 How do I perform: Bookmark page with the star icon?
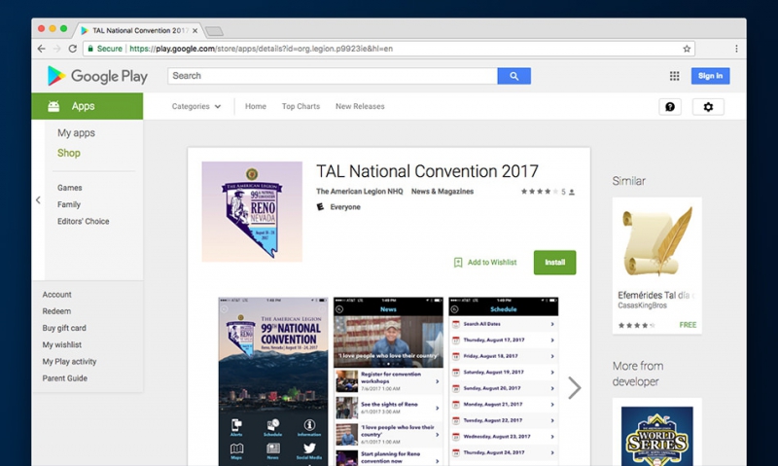(687, 49)
